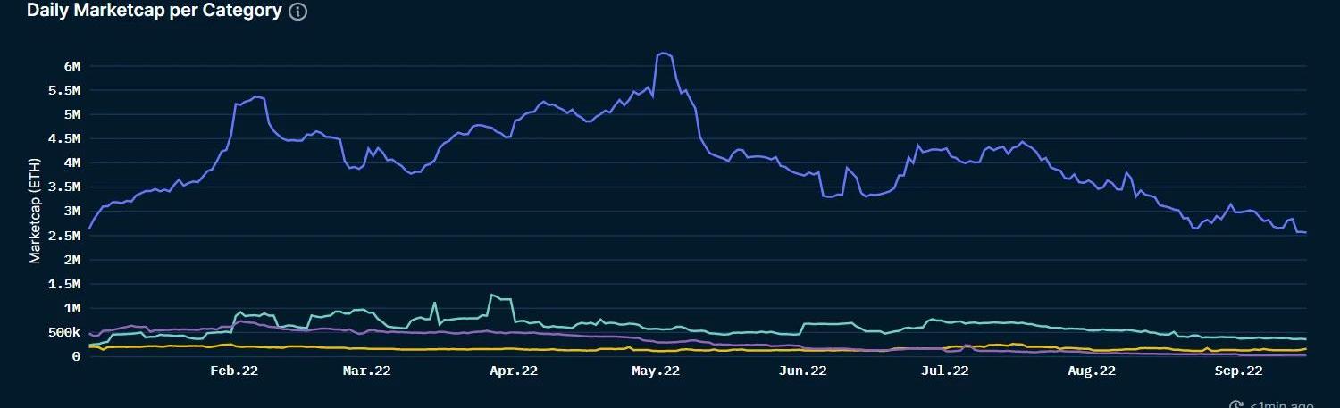Click the '6M' y-axis tick label
1340x408 pixels.
pyautogui.click(x=71, y=66)
